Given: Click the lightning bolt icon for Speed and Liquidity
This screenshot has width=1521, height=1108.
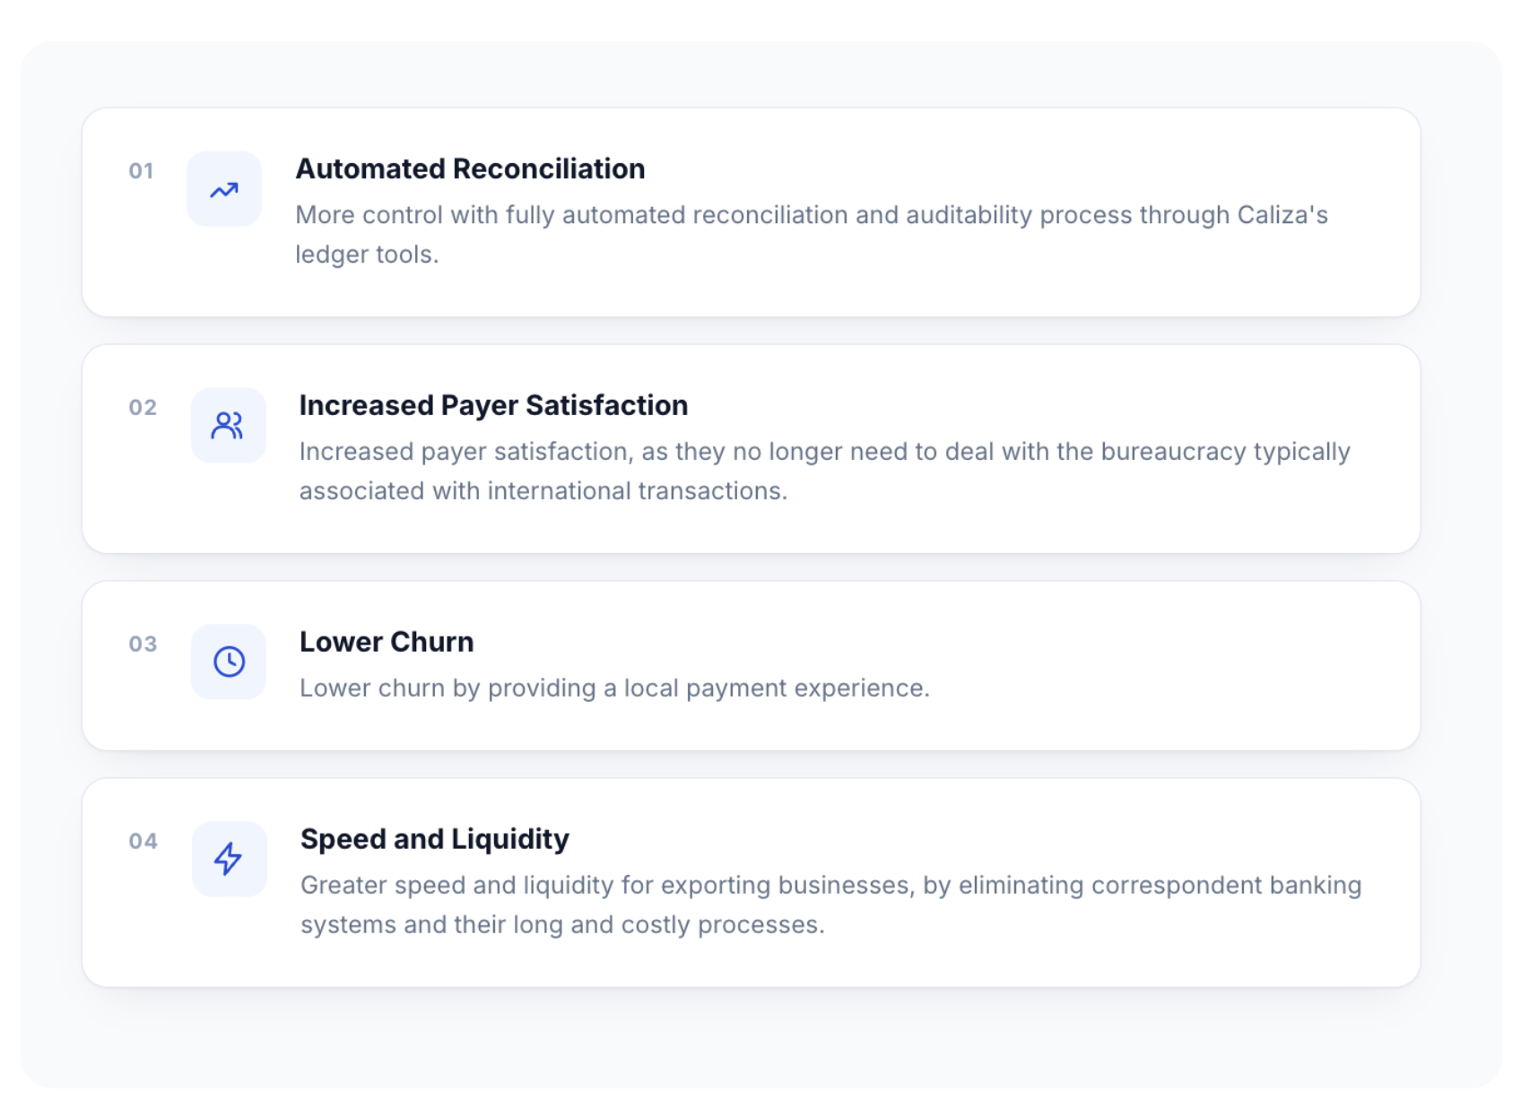Looking at the screenshot, I should [x=229, y=859].
